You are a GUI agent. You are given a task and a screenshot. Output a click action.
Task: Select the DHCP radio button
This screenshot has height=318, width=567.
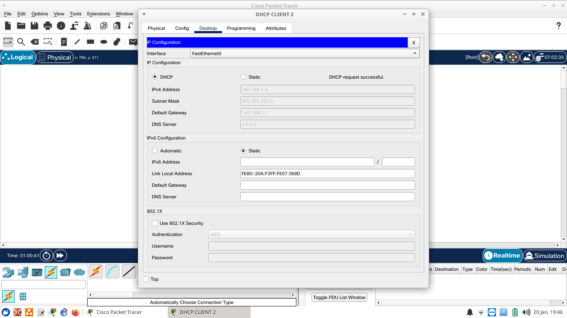[155, 77]
